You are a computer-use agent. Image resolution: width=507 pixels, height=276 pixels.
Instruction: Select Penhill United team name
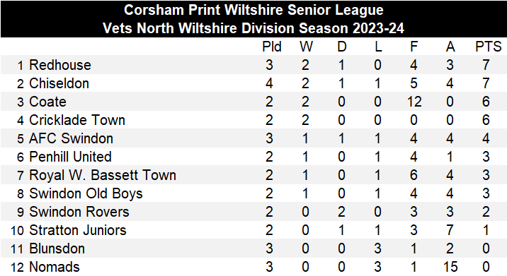[x=71, y=157]
